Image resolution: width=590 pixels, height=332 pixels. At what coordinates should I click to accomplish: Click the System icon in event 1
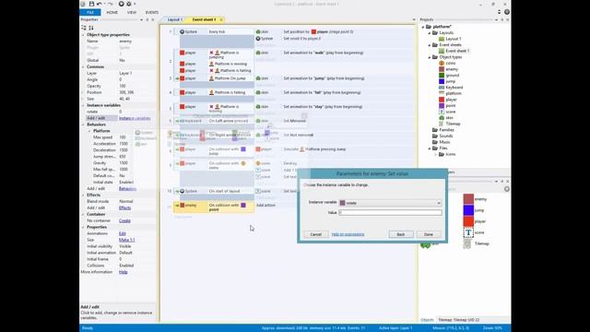pos(183,32)
